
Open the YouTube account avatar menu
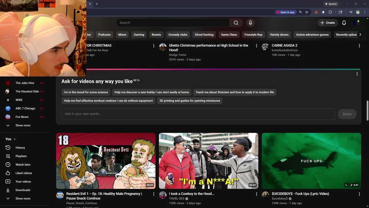tap(356, 23)
